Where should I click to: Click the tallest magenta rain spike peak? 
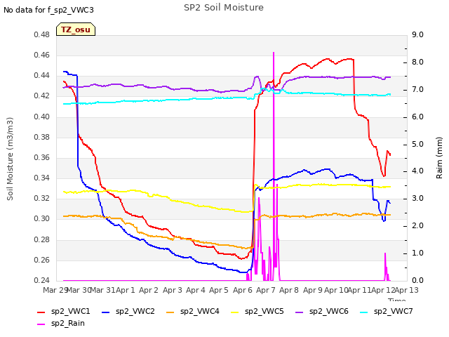click(274, 53)
